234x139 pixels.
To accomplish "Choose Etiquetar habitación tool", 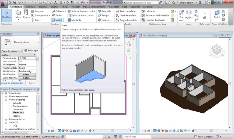I will click(153, 20).
